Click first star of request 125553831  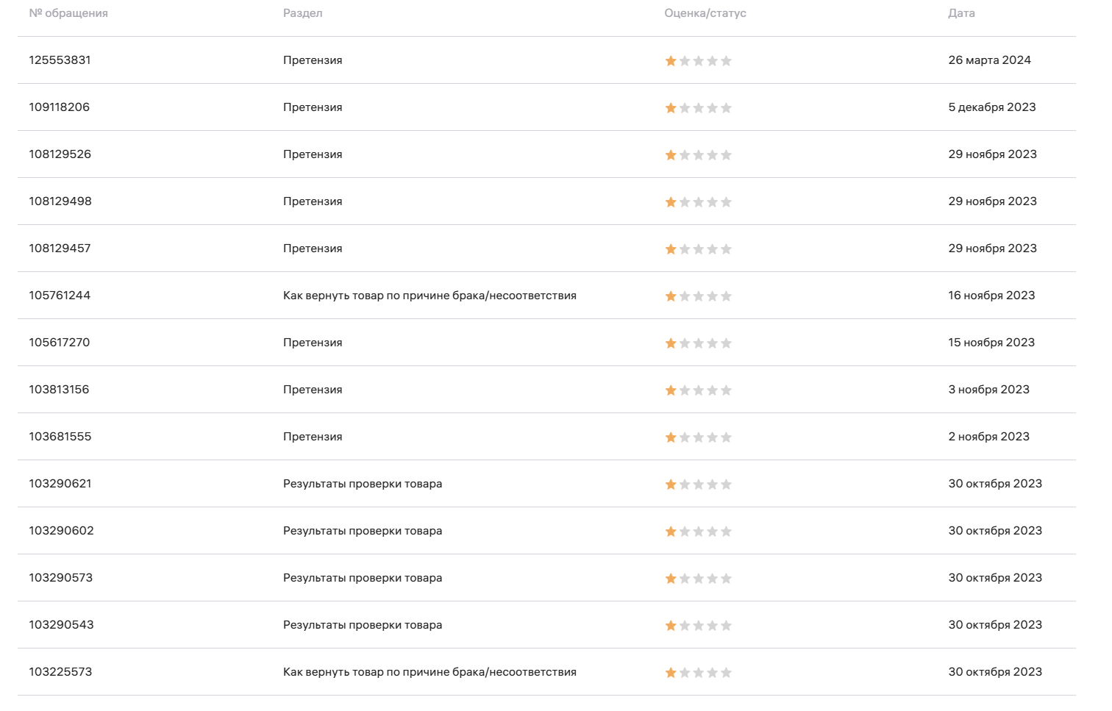671,61
